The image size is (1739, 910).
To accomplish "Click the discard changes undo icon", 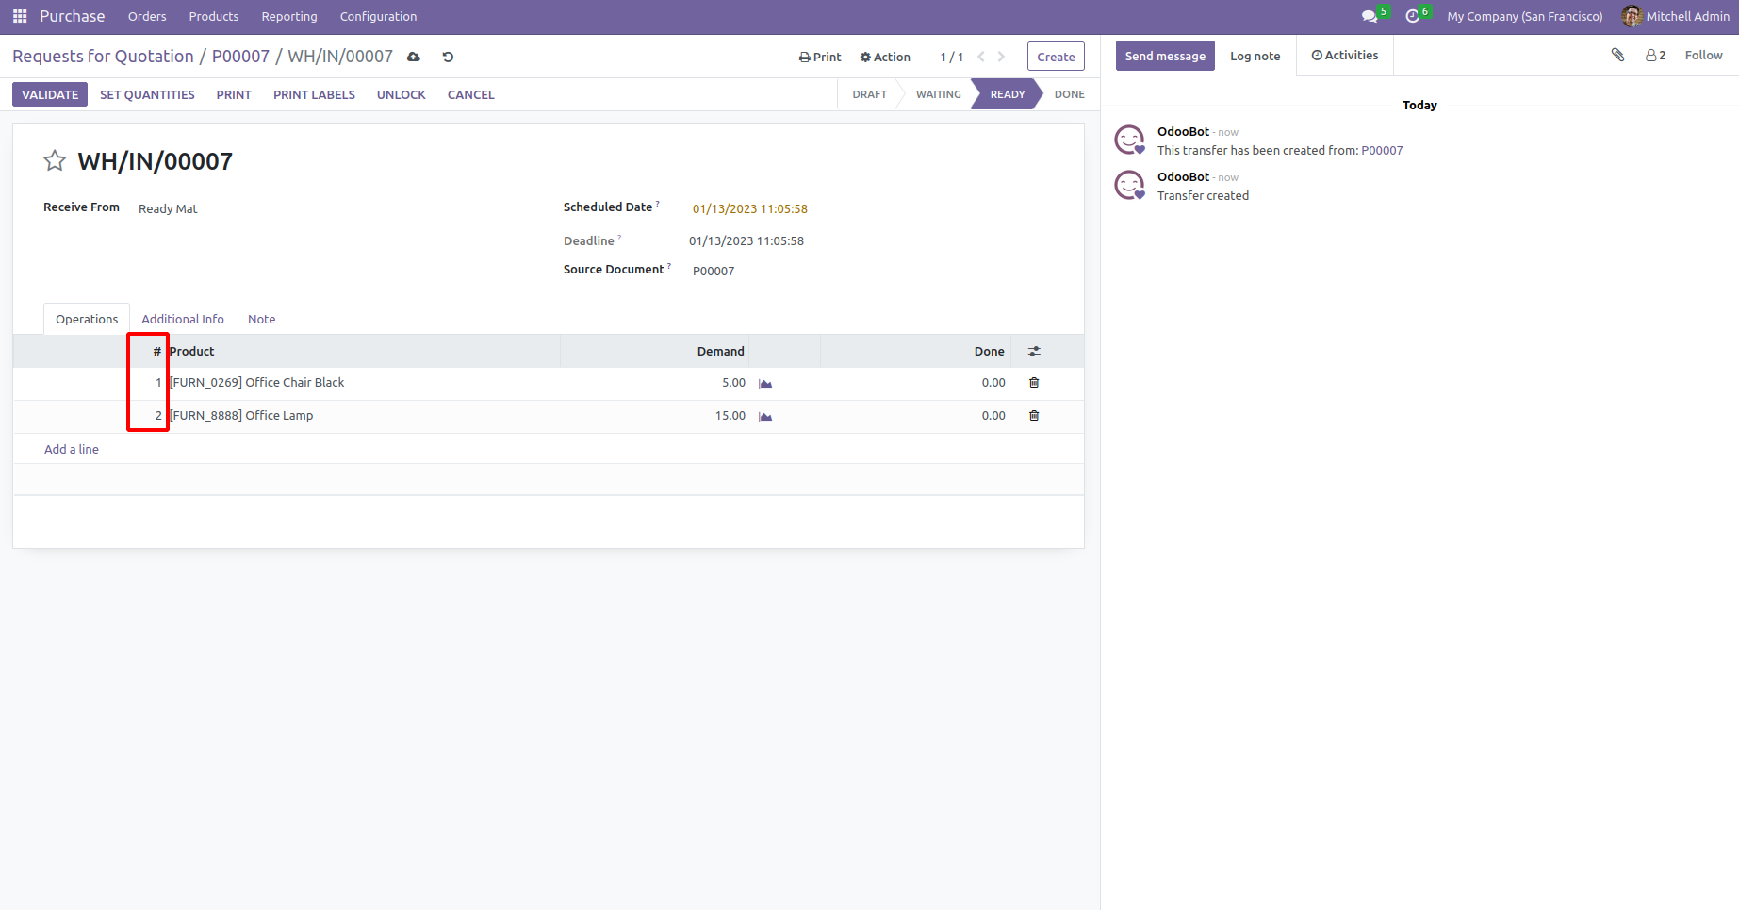I will click(448, 57).
